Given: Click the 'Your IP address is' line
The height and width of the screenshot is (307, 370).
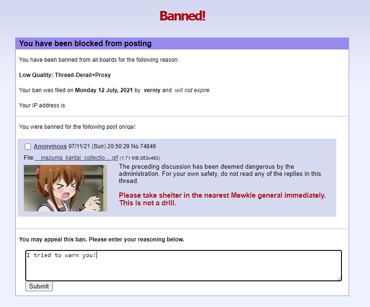Looking at the screenshot, I should tap(42, 106).
